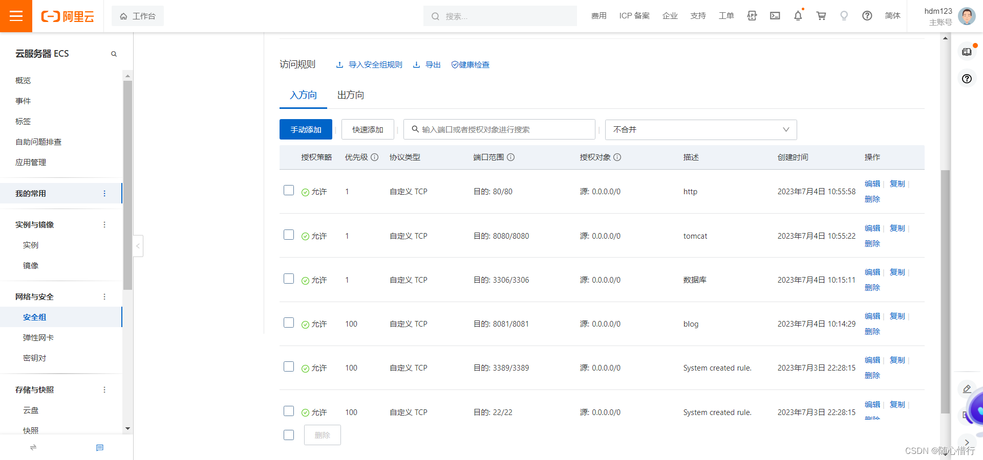Collapse the sidebar with the arrow handle
This screenshot has height=460, width=983.
138,246
